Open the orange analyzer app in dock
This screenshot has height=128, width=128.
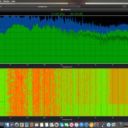pos(92,125)
